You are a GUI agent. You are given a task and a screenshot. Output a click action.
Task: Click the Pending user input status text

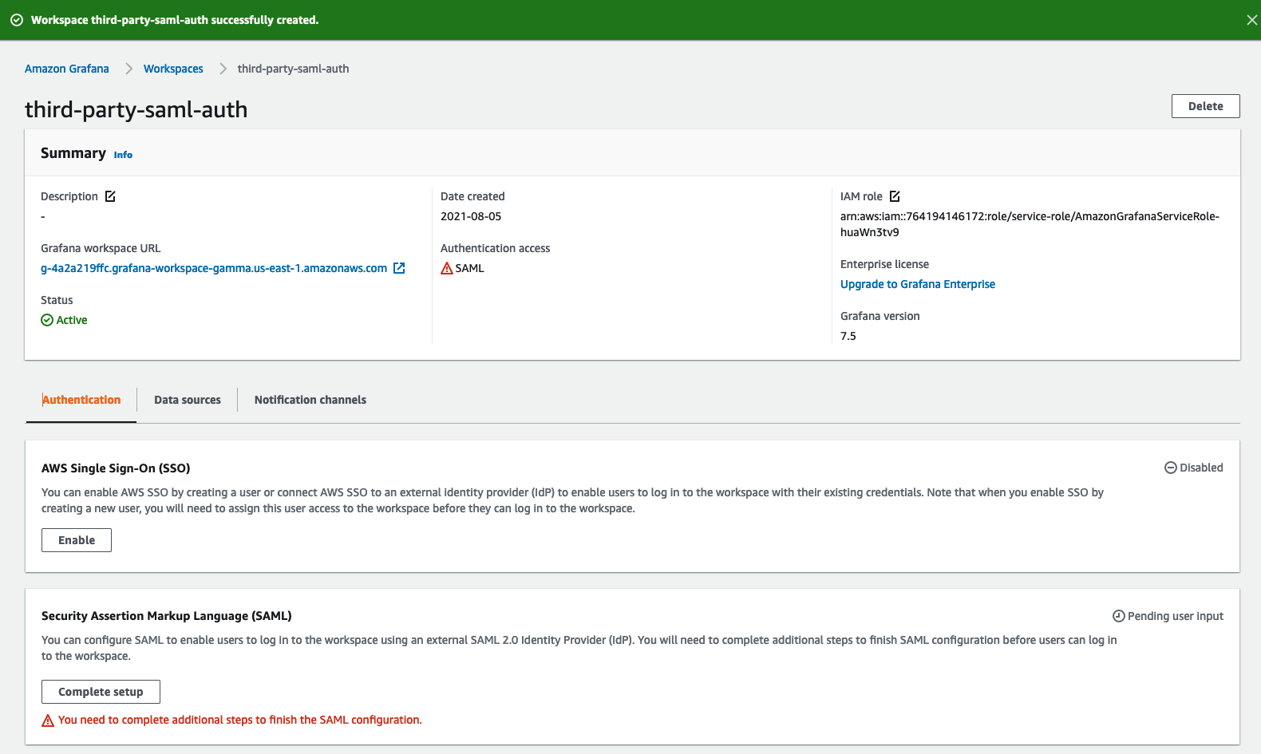pos(1176,616)
